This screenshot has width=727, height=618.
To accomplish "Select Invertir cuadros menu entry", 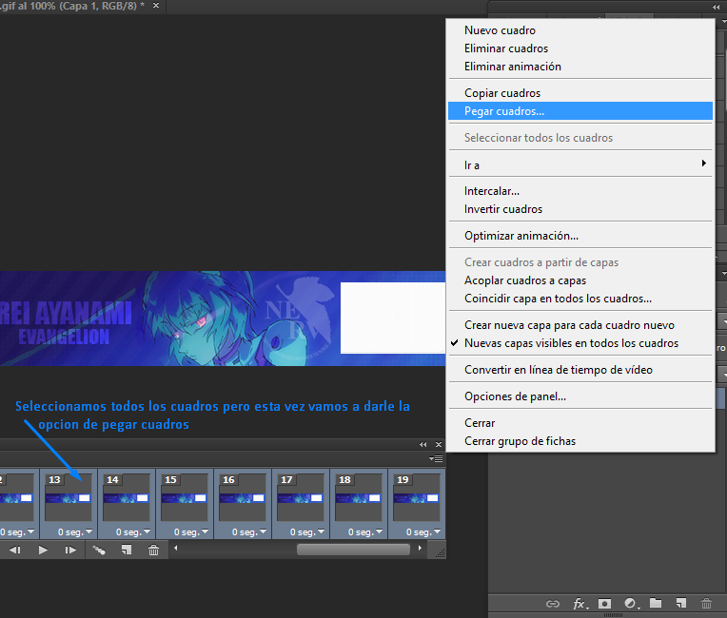I will coord(580,209).
